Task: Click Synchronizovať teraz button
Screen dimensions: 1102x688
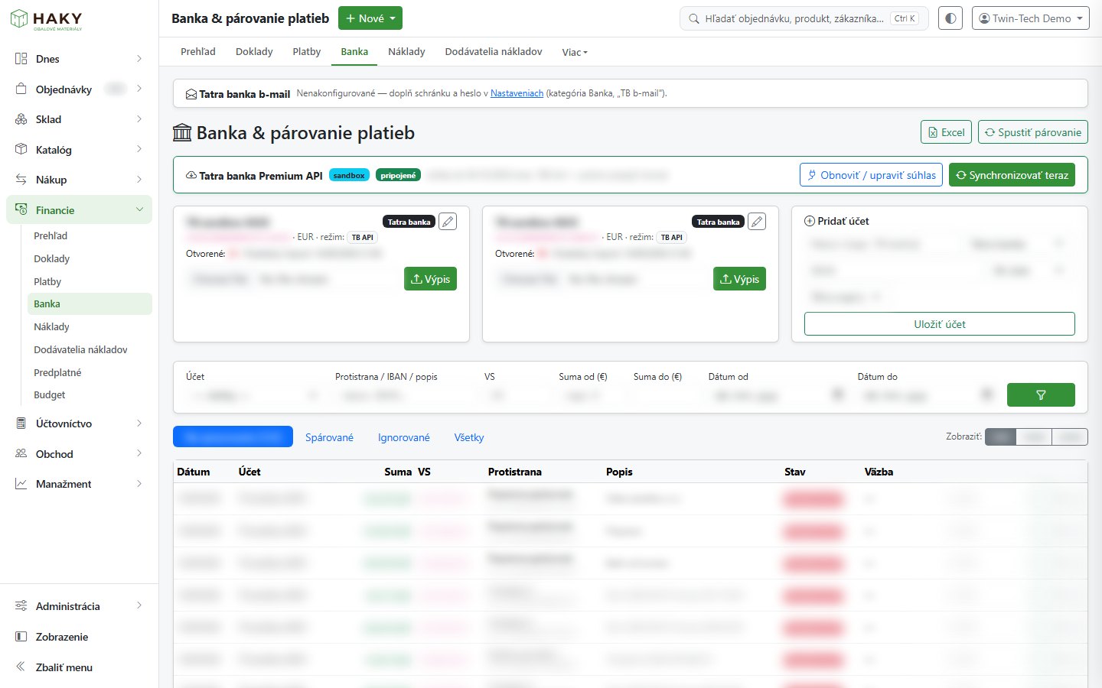Action: (1012, 175)
